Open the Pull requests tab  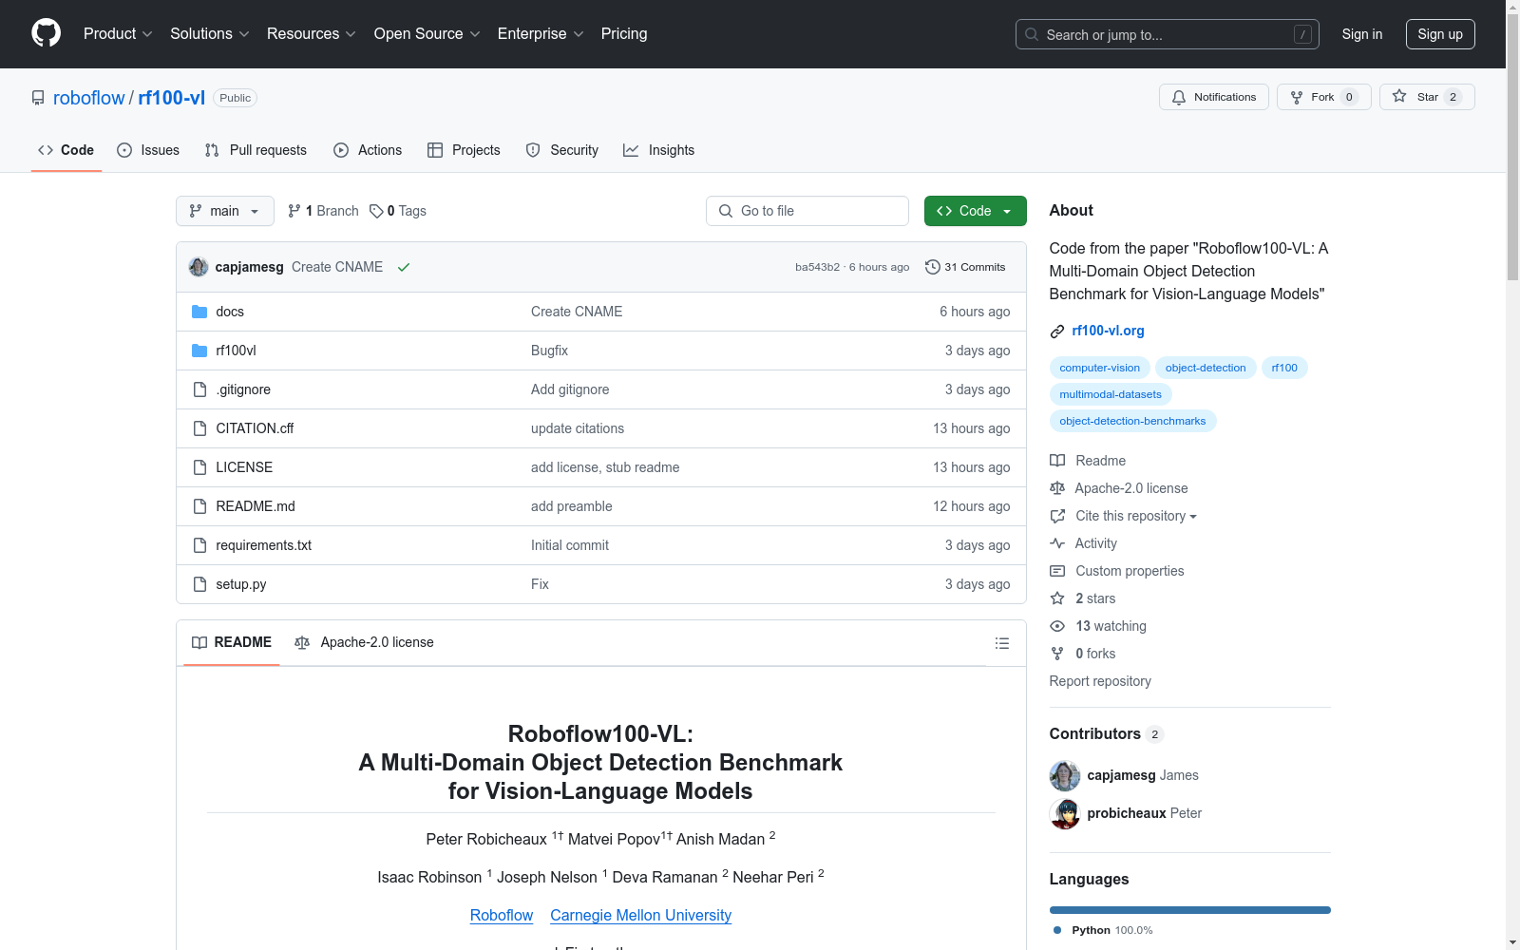256,150
